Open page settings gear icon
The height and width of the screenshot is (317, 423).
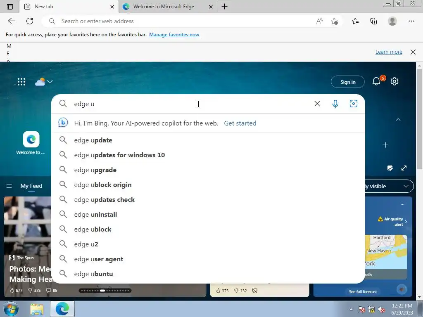tap(394, 81)
